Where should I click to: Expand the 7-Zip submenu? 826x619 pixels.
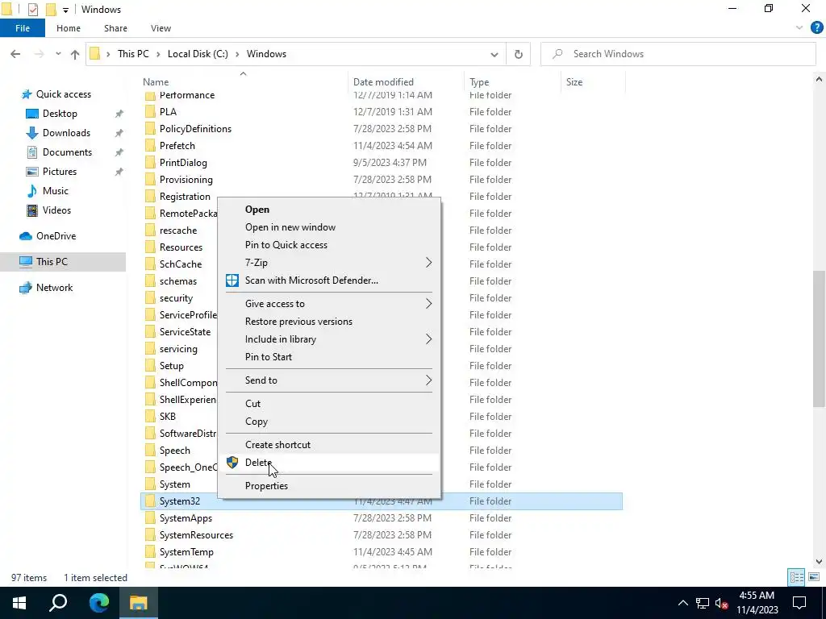tap(329, 263)
